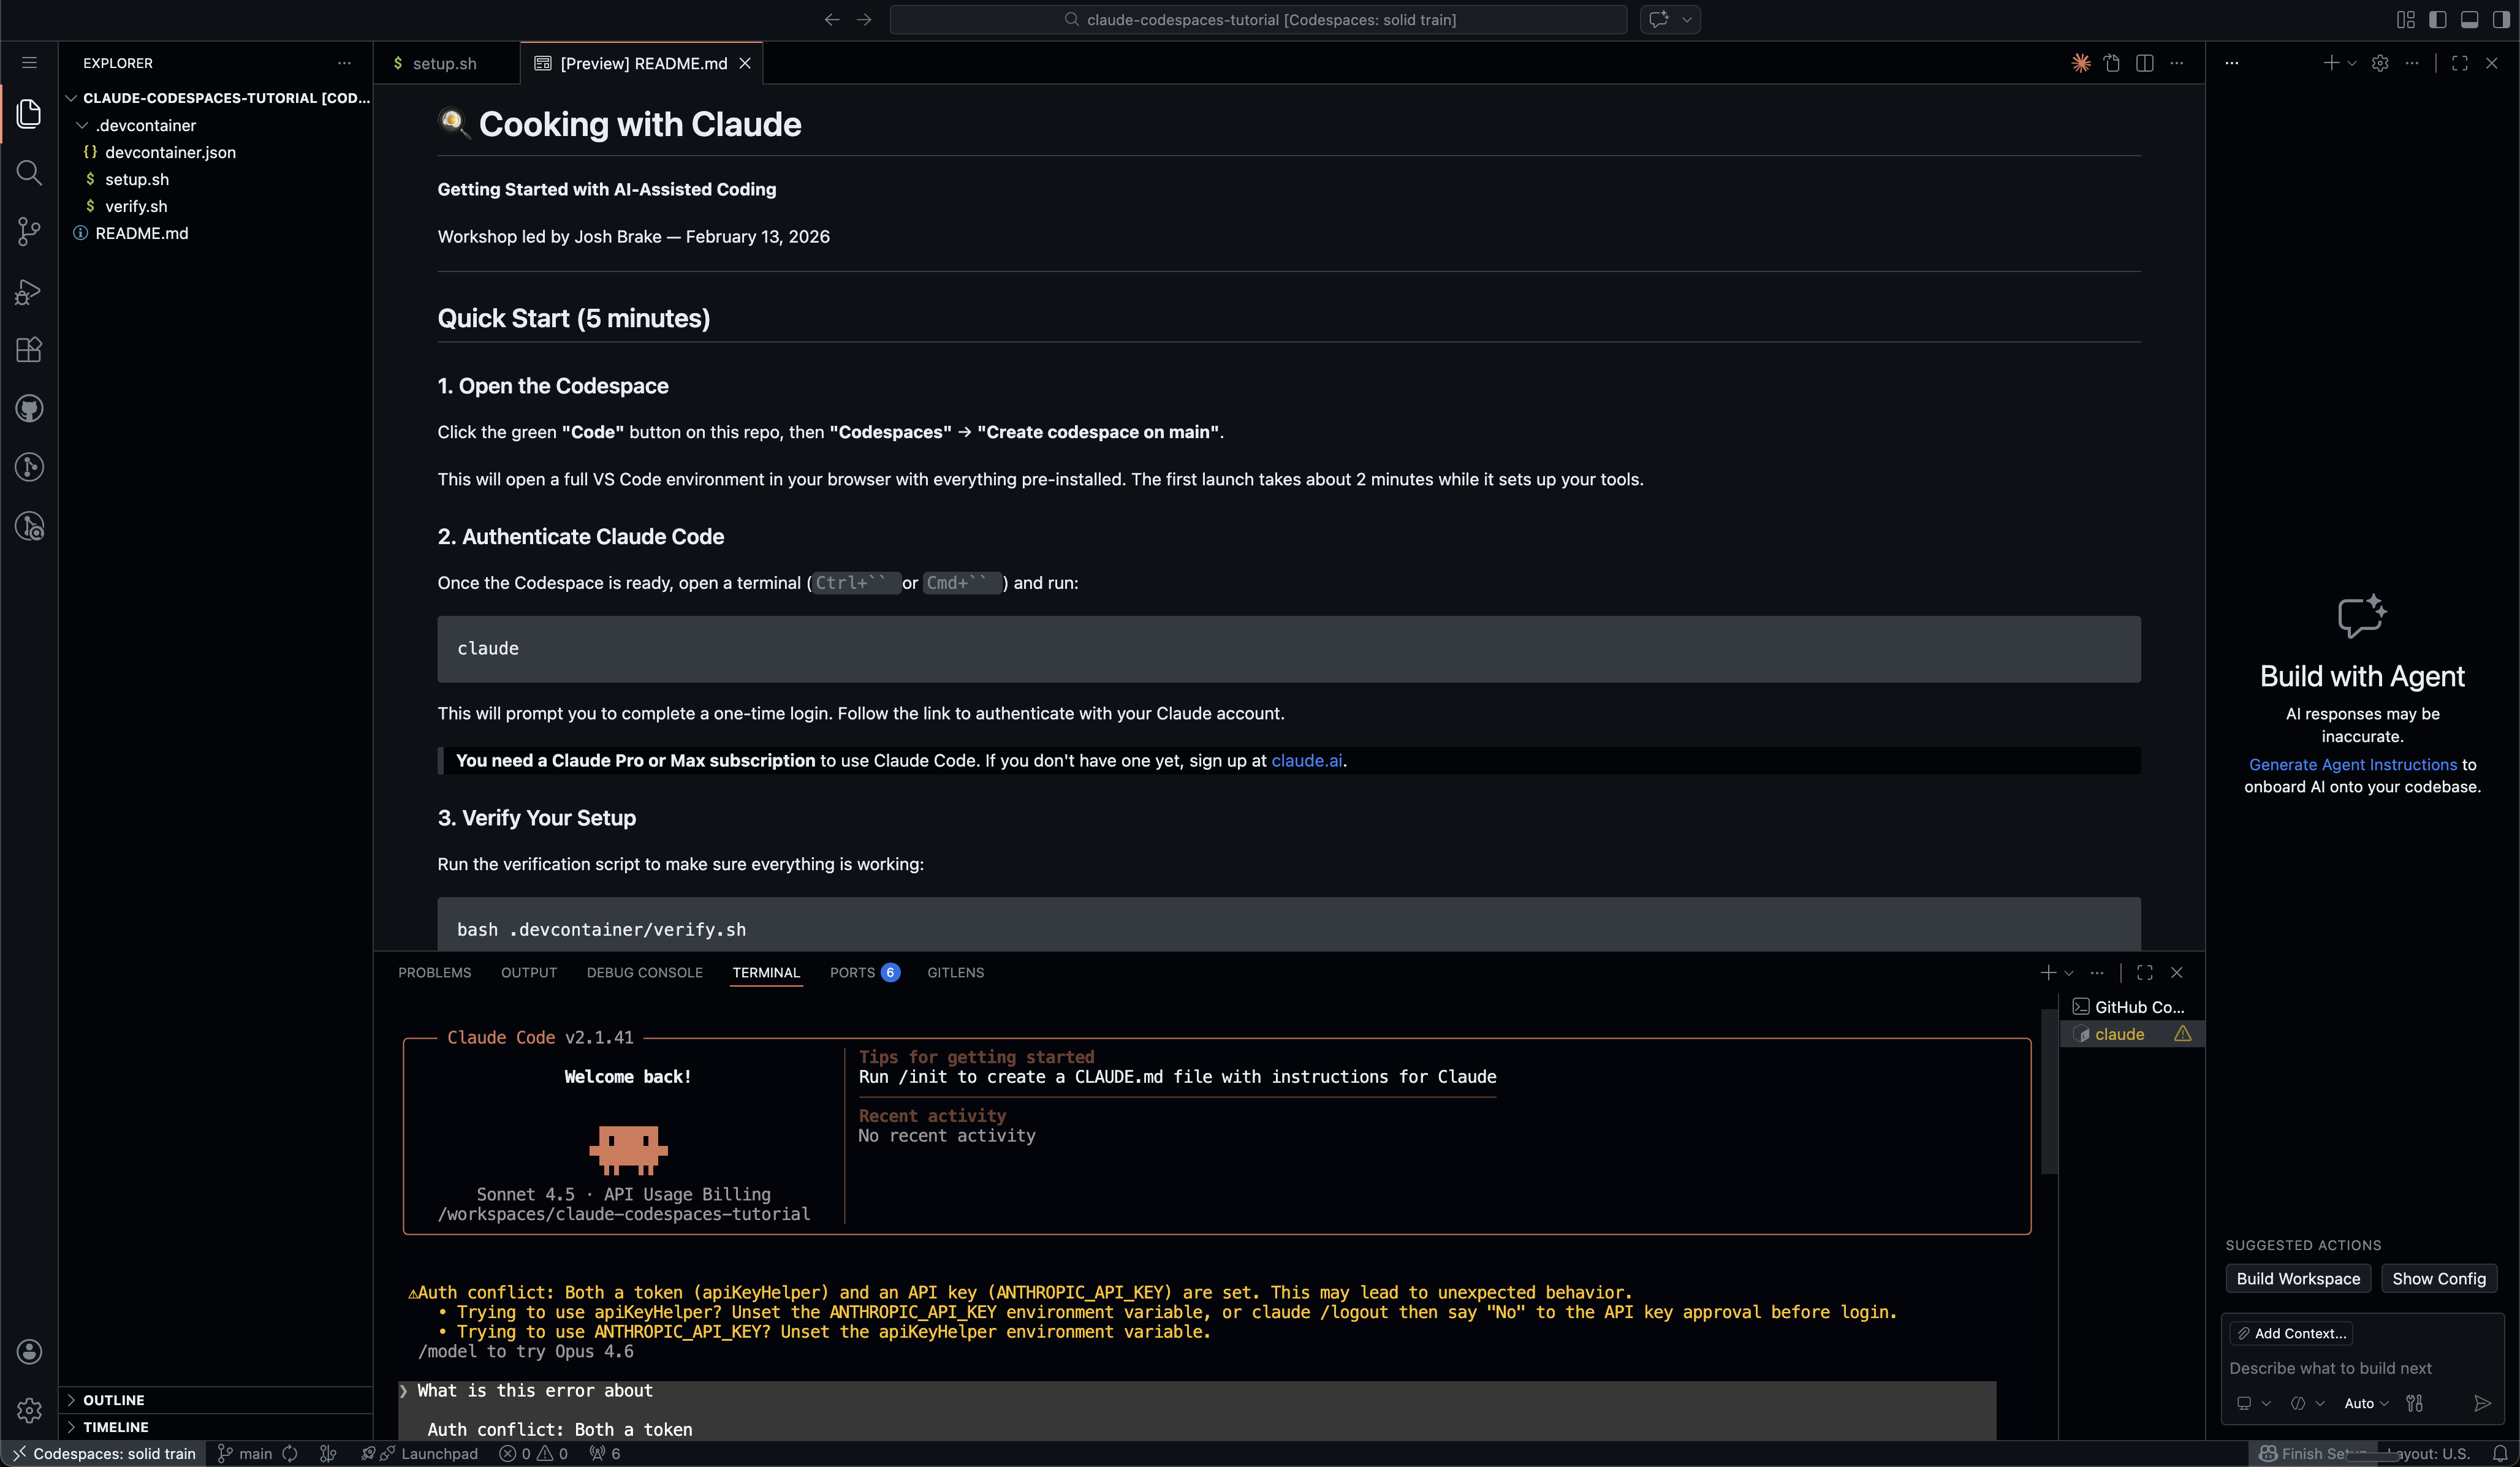2520x1467 pixels.
Task: Open the Manage gear in activity bar
Action: pyautogui.click(x=29, y=1410)
